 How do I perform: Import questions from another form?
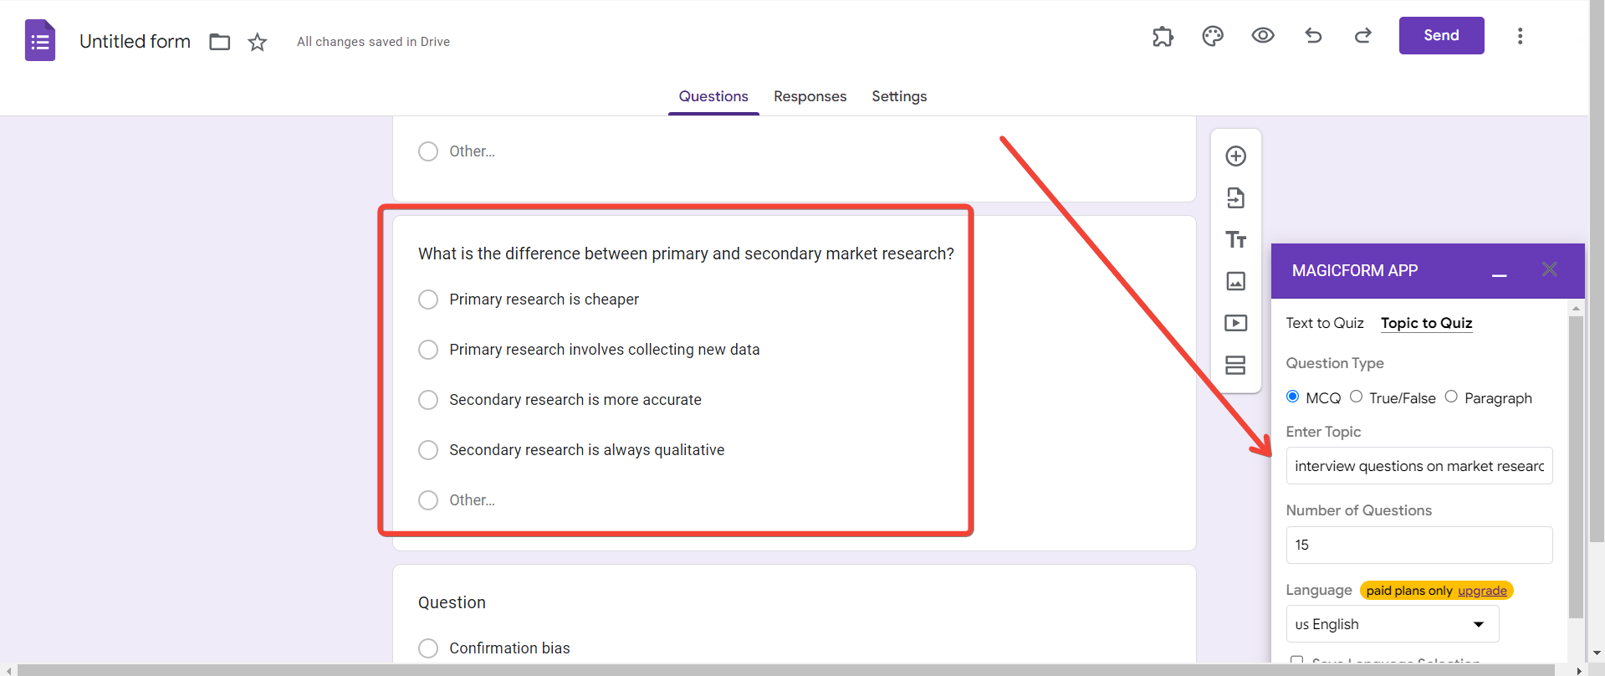[1235, 198]
